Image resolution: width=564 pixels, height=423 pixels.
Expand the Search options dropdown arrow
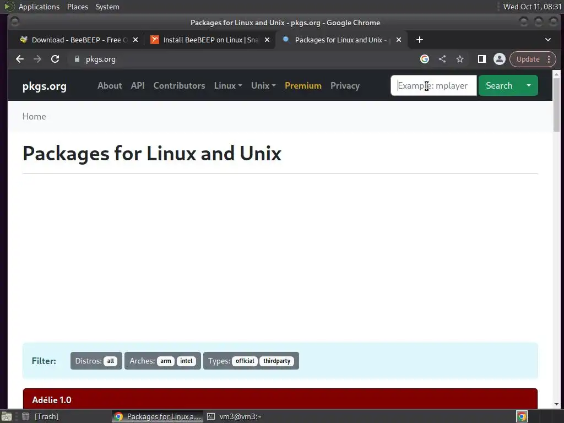pyautogui.click(x=529, y=85)
